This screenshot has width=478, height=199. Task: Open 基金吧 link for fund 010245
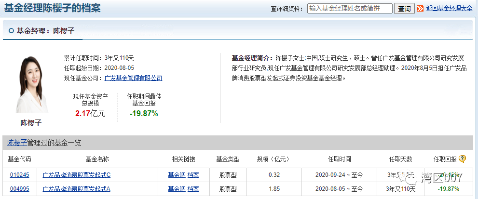coord(177,175)
